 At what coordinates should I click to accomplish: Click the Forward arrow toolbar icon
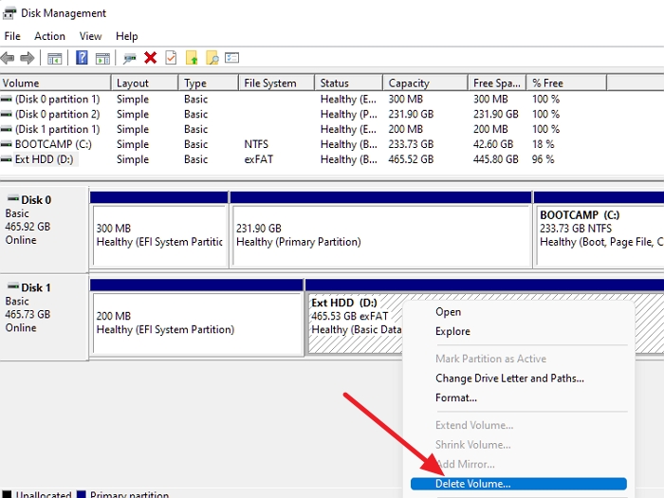pyautogui.click(x=28, y=58)
